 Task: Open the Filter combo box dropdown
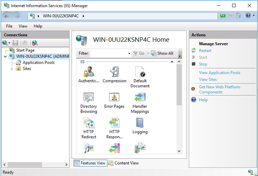pos(129,53)
